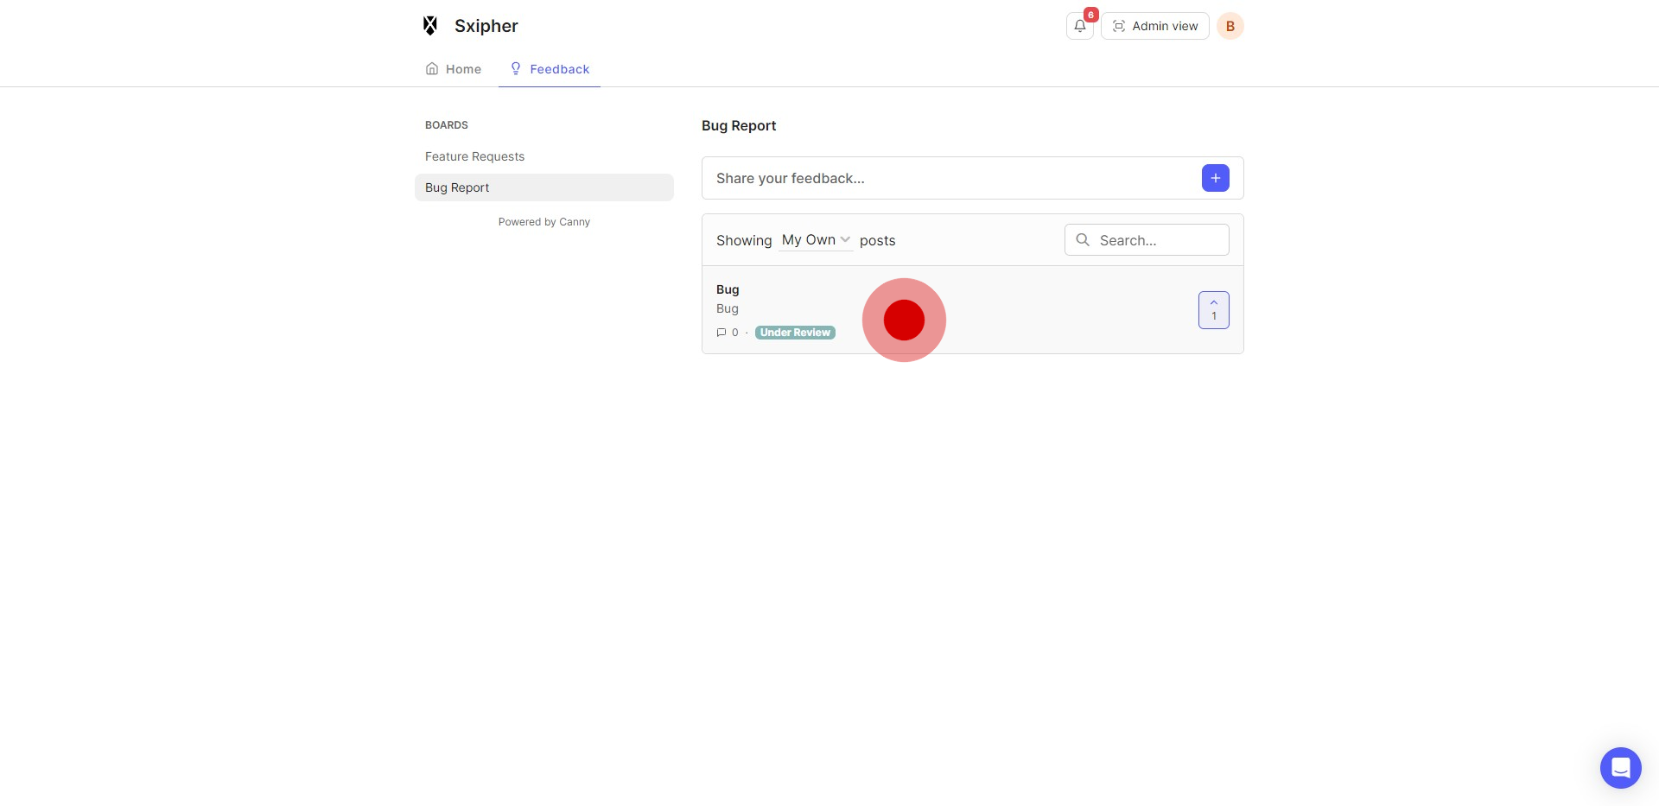Screen dimensions: 1659x806
Task: Expand the "My Own" filter dropdown
Action: coord(816,240)
